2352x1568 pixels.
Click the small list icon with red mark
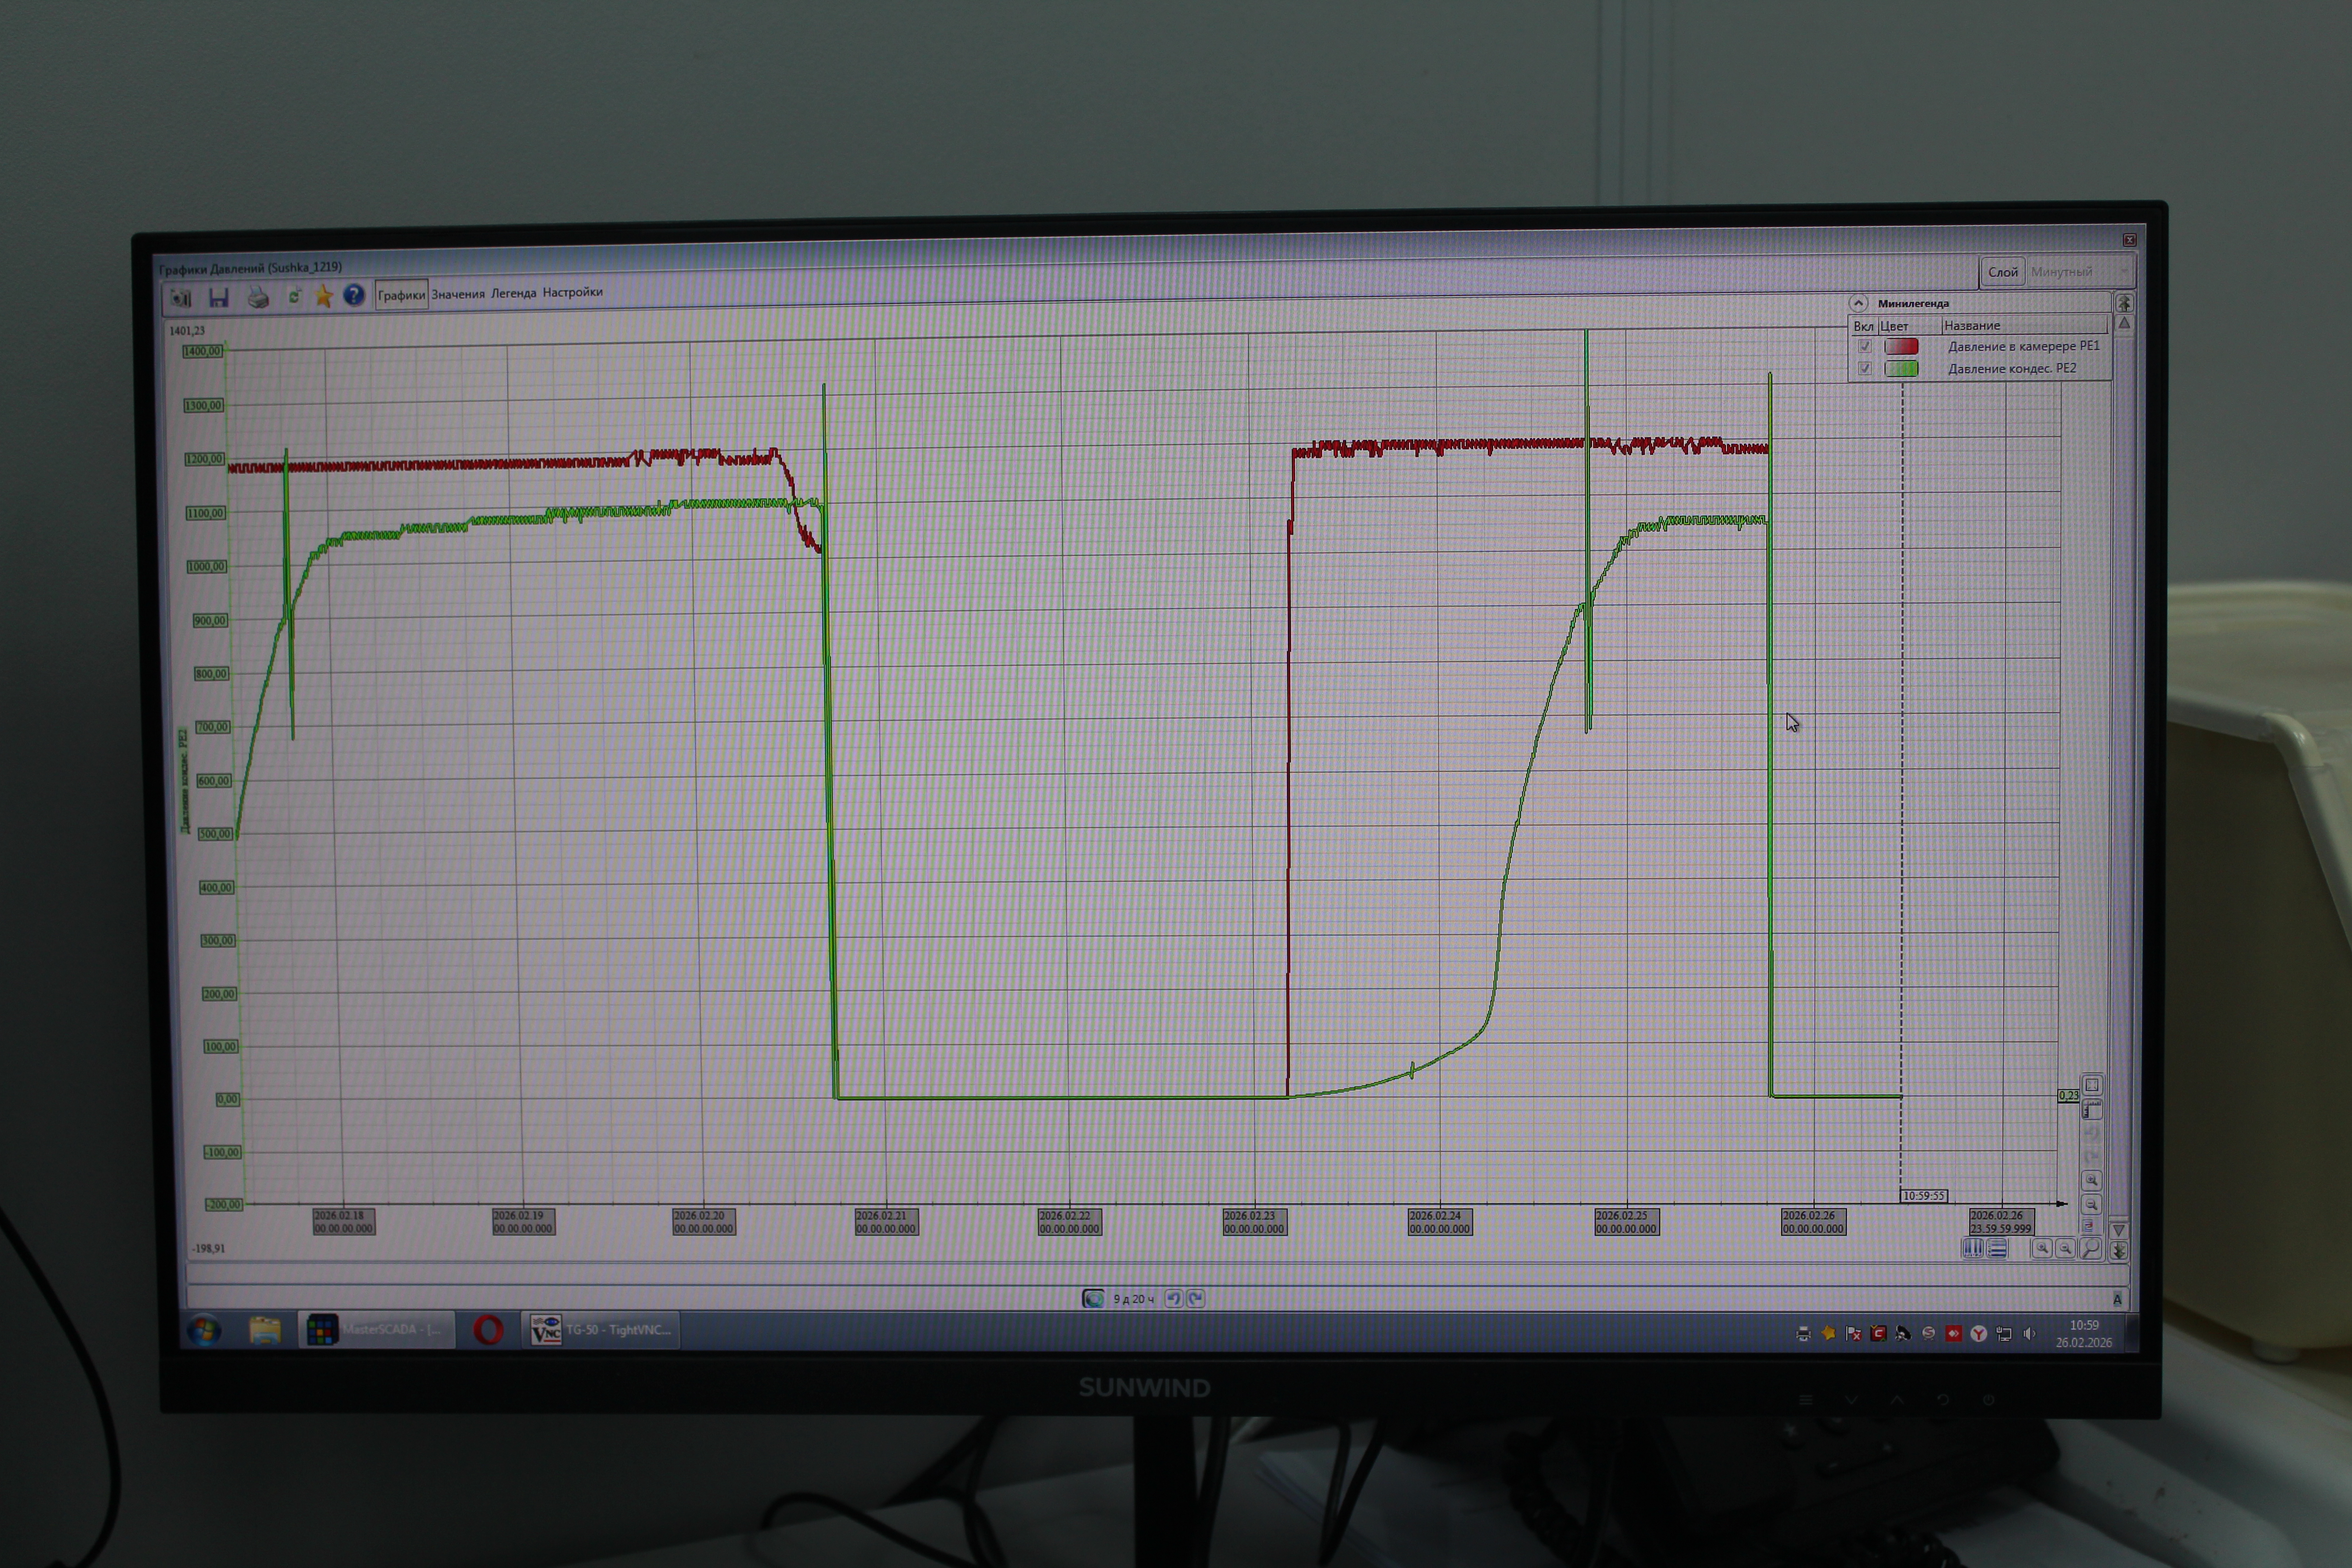pos(2089,1226)
